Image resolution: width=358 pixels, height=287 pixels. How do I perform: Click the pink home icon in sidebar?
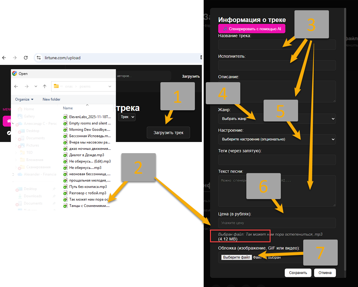(8, 121)
